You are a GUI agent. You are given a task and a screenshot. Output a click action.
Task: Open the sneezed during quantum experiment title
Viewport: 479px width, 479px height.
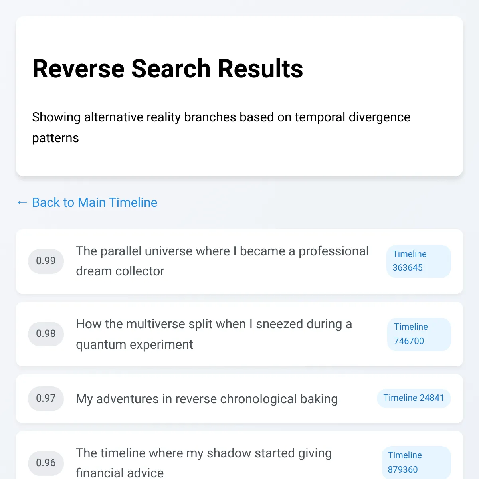point(214,334)
